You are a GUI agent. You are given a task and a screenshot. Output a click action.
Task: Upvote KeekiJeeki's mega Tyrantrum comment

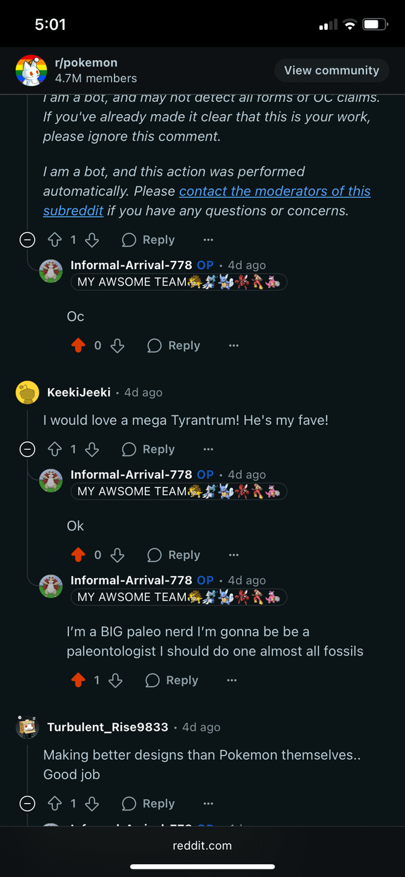coord(55,450)
